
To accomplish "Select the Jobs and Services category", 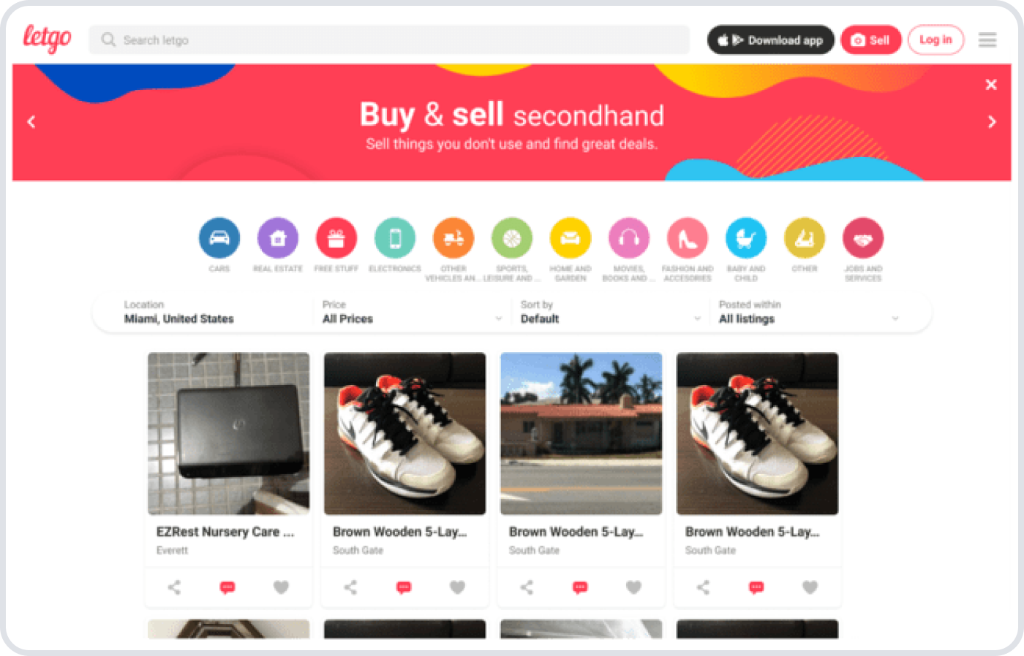I will pos(863,238).
